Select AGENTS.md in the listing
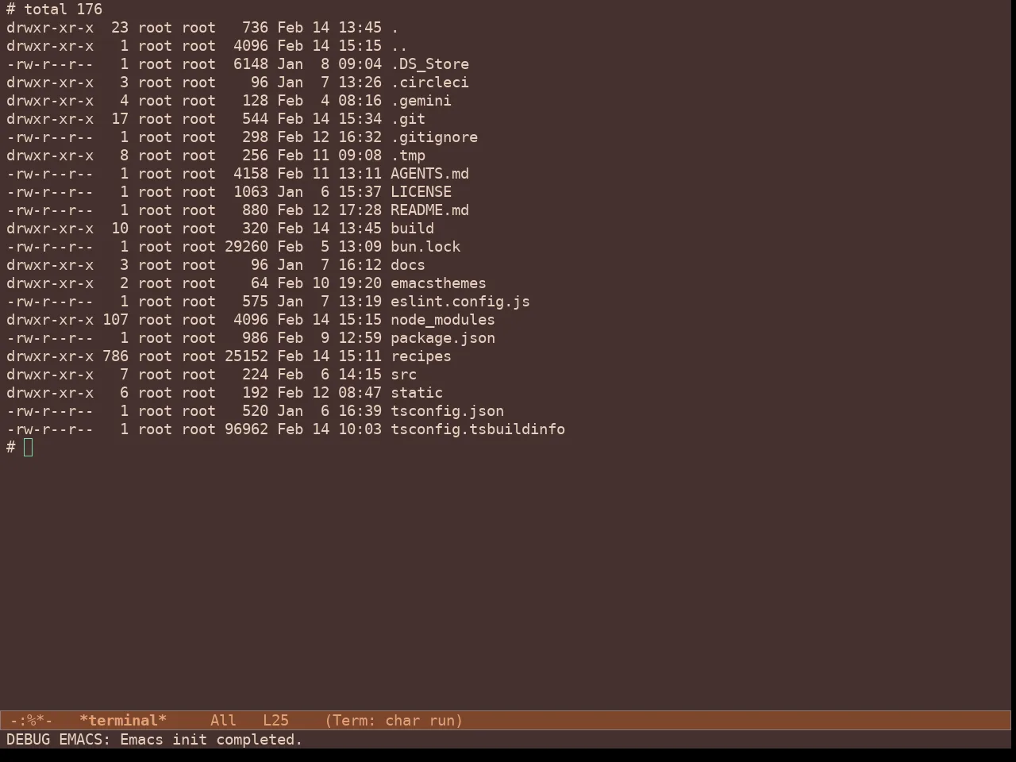1016x762 pixels. (429, 174)
